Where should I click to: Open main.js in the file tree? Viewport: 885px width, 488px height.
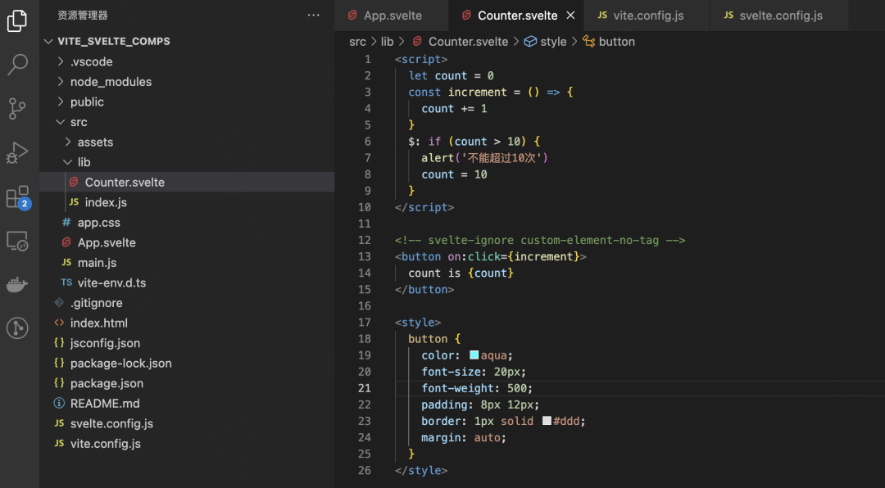pos(187,263)
